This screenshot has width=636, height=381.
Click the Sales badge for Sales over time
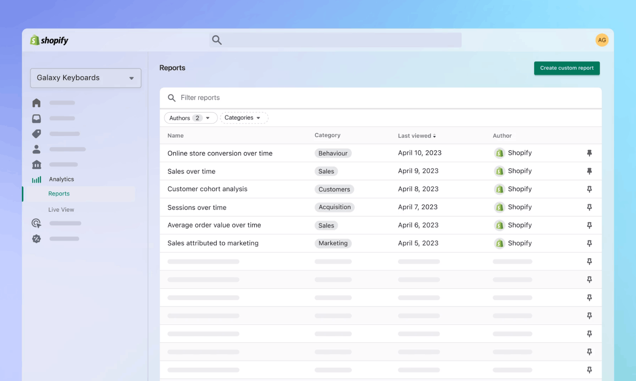[x=326, y=171]
